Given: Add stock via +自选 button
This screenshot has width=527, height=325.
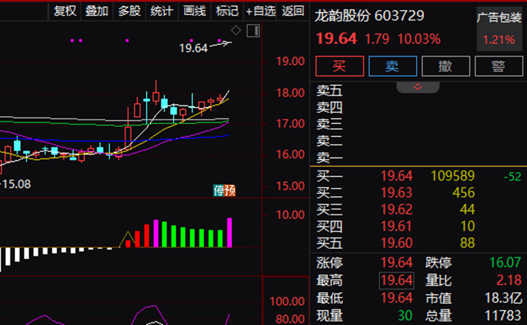Looking at the screenshot, I should pyautogui.click(x=261, y=11).
